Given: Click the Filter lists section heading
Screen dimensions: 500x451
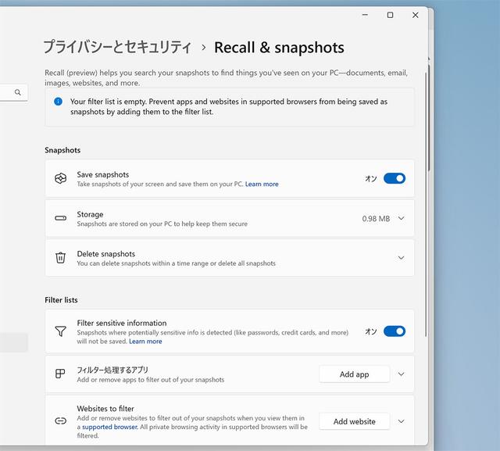Looking at the screenshot, I should 61,300.
